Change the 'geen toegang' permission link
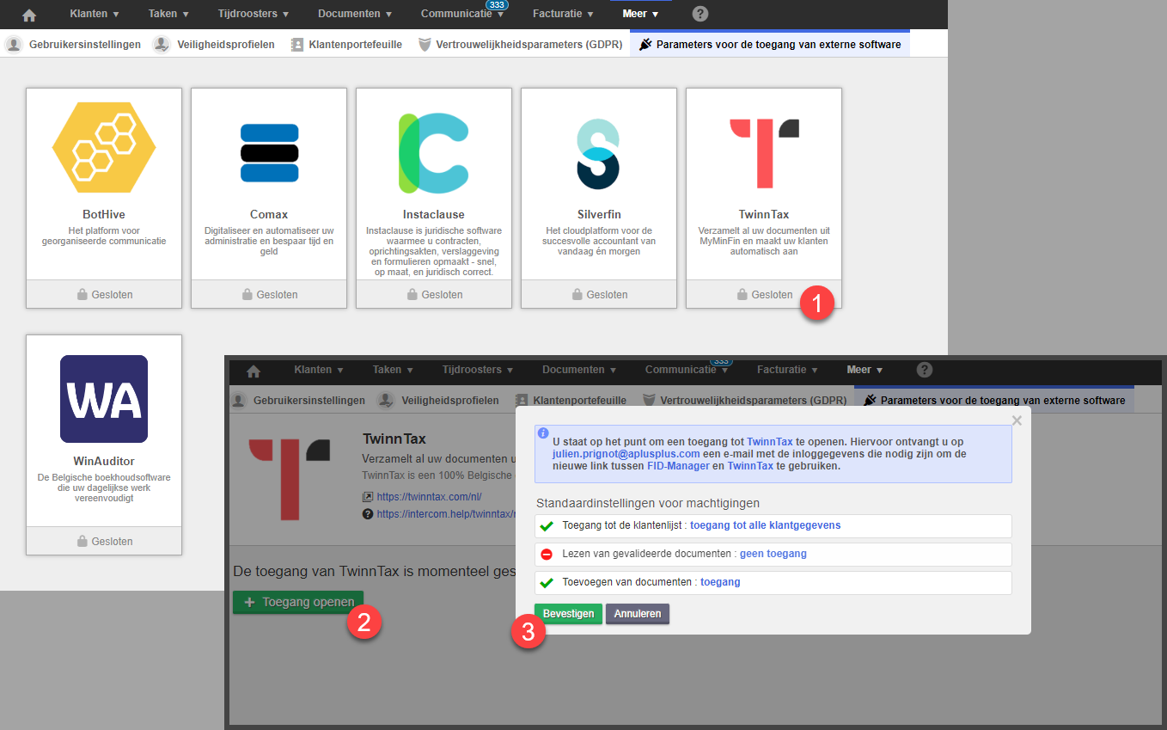1167x730 pixels. (x=773, y=554)
